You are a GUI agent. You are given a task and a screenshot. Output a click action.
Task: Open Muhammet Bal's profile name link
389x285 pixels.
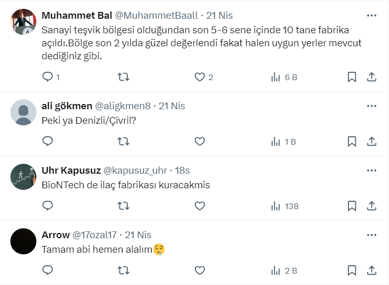tap(73, 15)
